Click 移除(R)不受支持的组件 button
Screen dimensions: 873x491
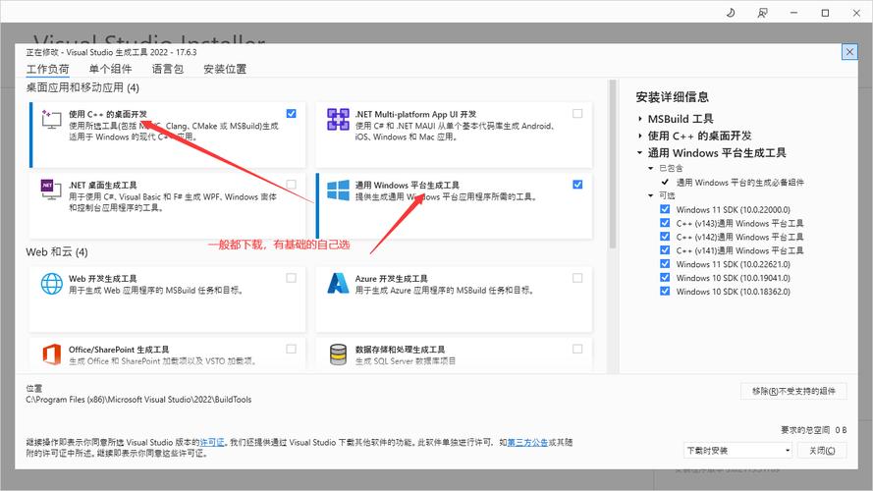coord(793,392)
